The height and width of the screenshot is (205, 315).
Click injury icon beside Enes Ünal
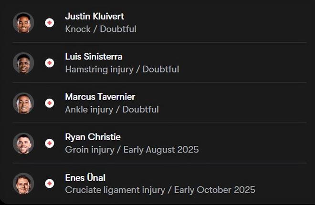50,183
